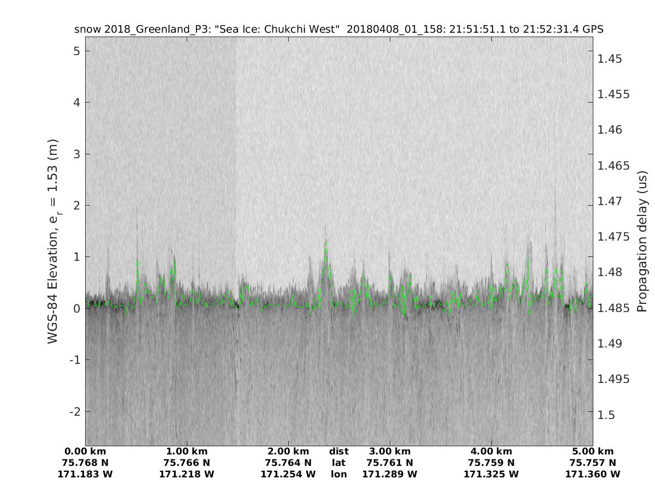Click the latitude label '75.764 N'
This screenshot has width=655, height=491.
coord(288,463)
